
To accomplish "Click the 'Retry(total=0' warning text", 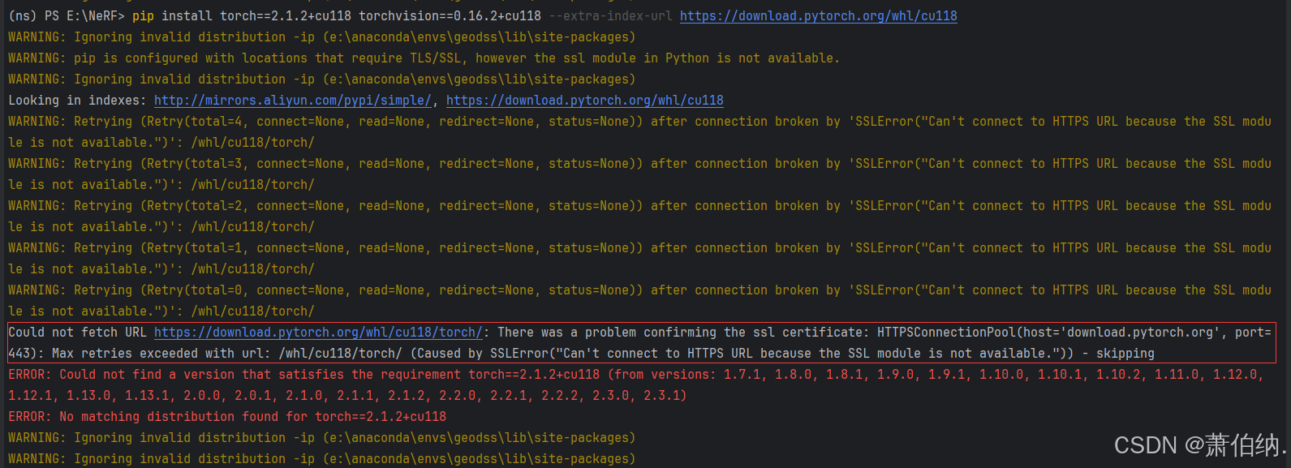I will 195,290.
